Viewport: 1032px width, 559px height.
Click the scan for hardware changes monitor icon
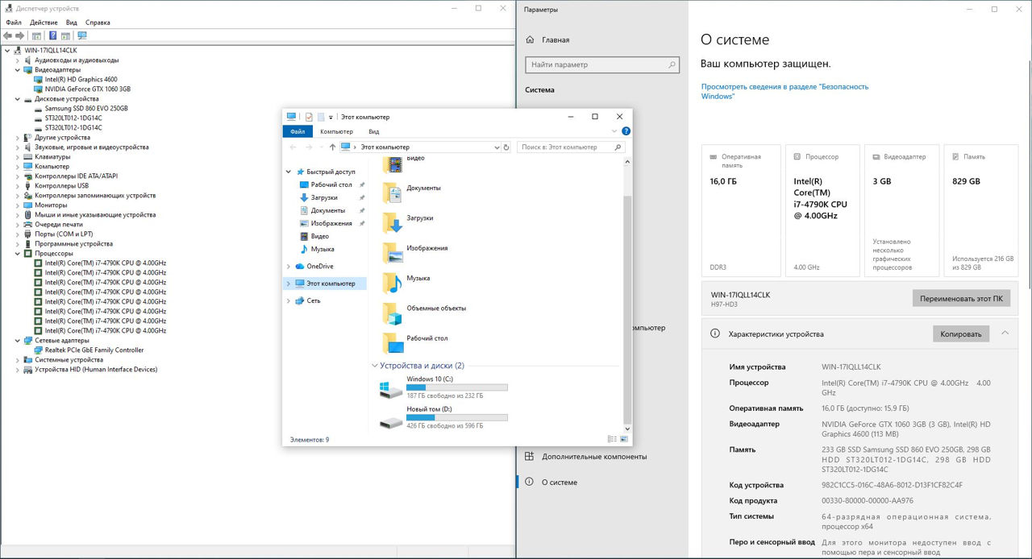[81, 35]
